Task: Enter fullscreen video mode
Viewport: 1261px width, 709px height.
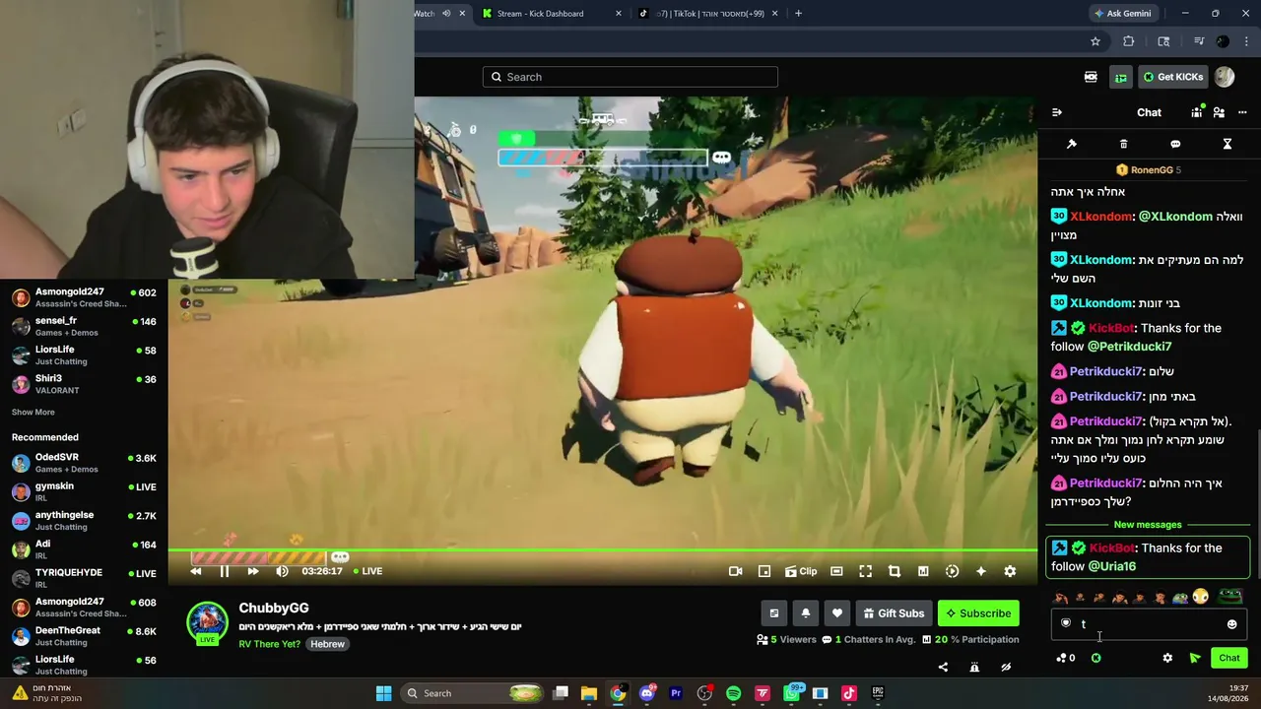Action: [865, 571]
